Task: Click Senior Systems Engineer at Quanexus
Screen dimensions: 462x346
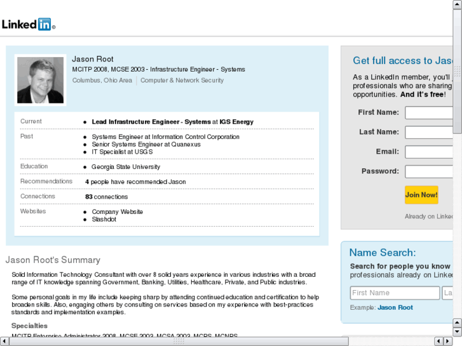Action: coord(146,144)
